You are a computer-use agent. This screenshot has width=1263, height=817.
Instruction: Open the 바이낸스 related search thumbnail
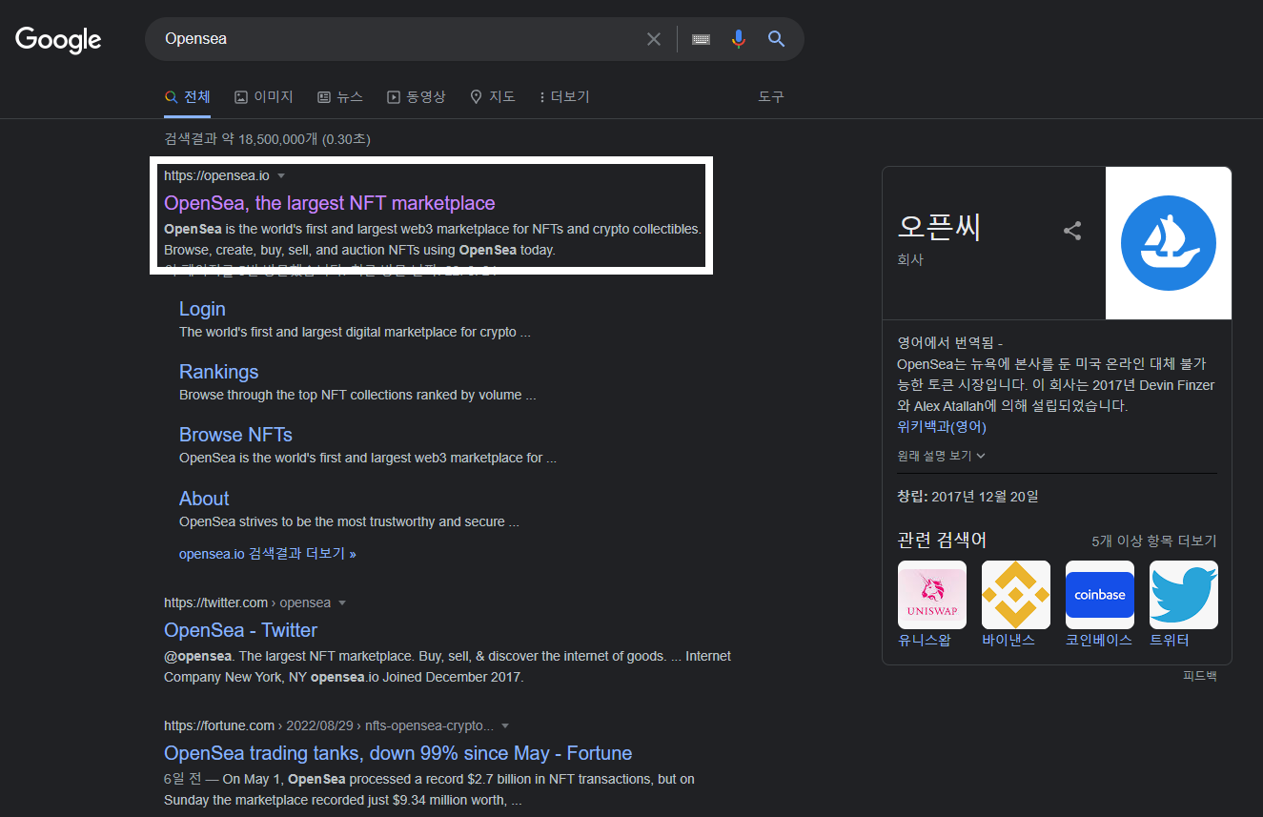(1016, 595)
